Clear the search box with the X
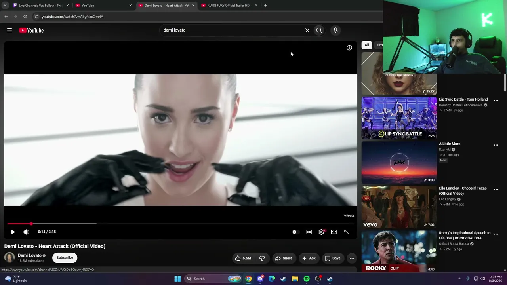 [307, 30]
